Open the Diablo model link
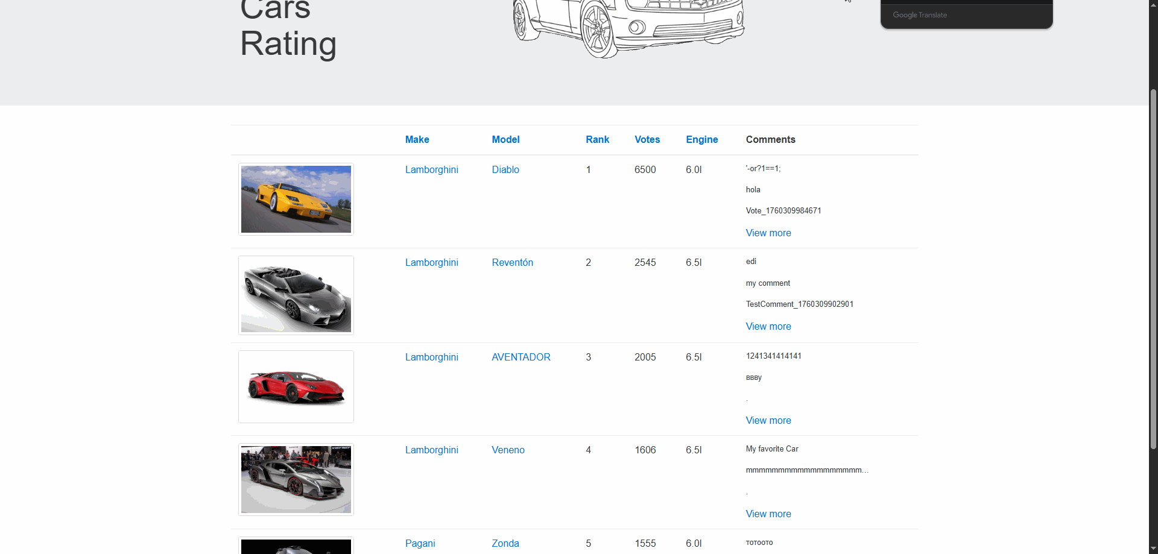Screen dimensions: 1158x554 (x=505, y=169)
